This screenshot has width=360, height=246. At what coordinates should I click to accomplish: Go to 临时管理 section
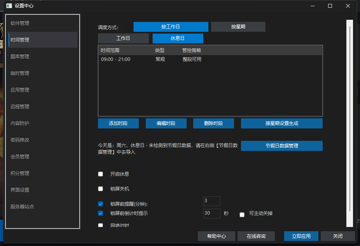click(x=43, y=73)
